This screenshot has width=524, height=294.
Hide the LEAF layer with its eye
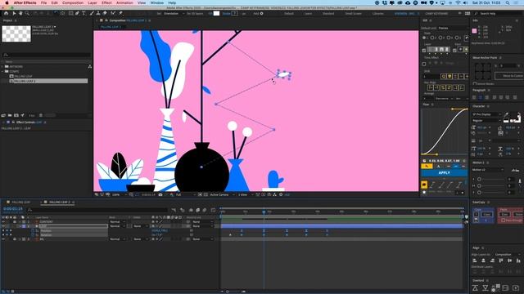(x=3, y=226)
